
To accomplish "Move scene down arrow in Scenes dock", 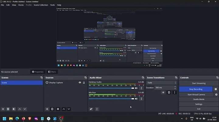I will [x=25, y=109].
